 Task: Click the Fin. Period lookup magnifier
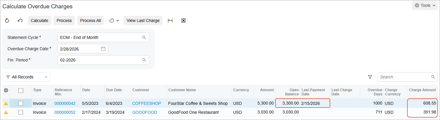click(x=144, y=60)
